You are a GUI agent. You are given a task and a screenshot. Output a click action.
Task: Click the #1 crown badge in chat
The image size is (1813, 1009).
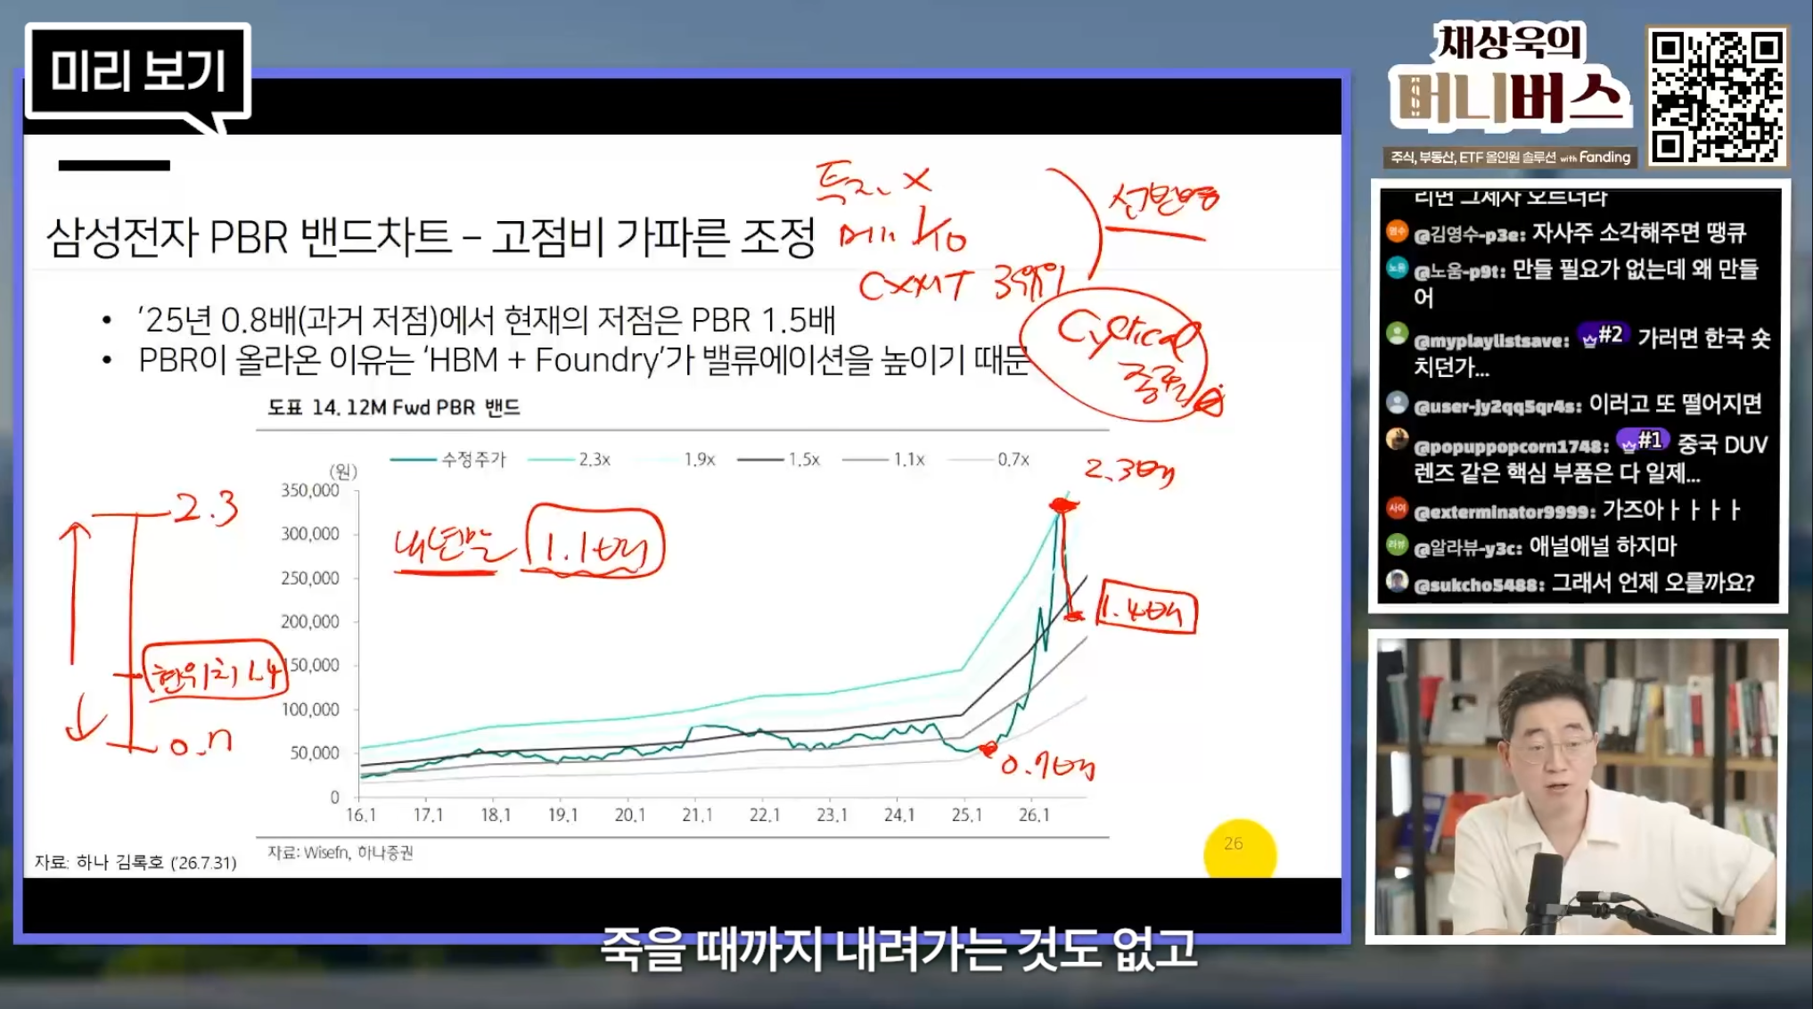(1642, 440)
